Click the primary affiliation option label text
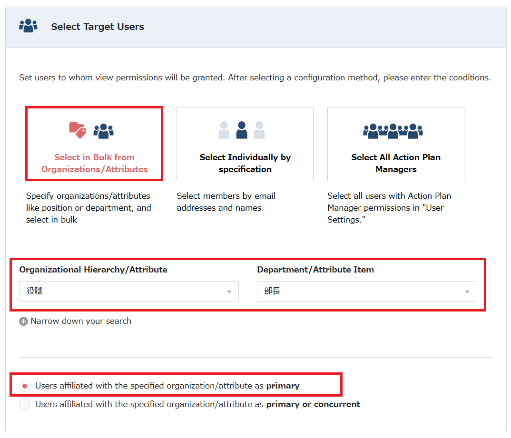This screenshot has width=511, height=438. click(167, 386)
